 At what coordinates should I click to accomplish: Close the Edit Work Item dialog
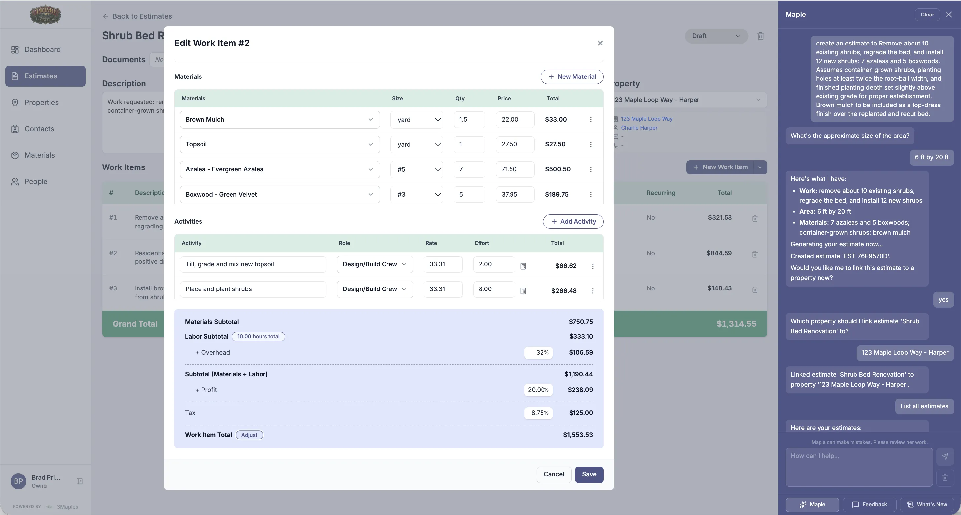[x=600, y=43]
